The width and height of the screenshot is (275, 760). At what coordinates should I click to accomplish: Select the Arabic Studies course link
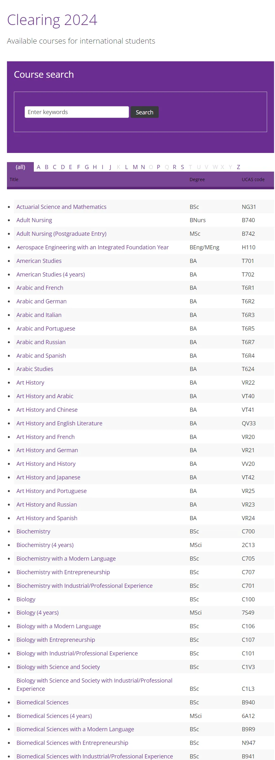35,369
